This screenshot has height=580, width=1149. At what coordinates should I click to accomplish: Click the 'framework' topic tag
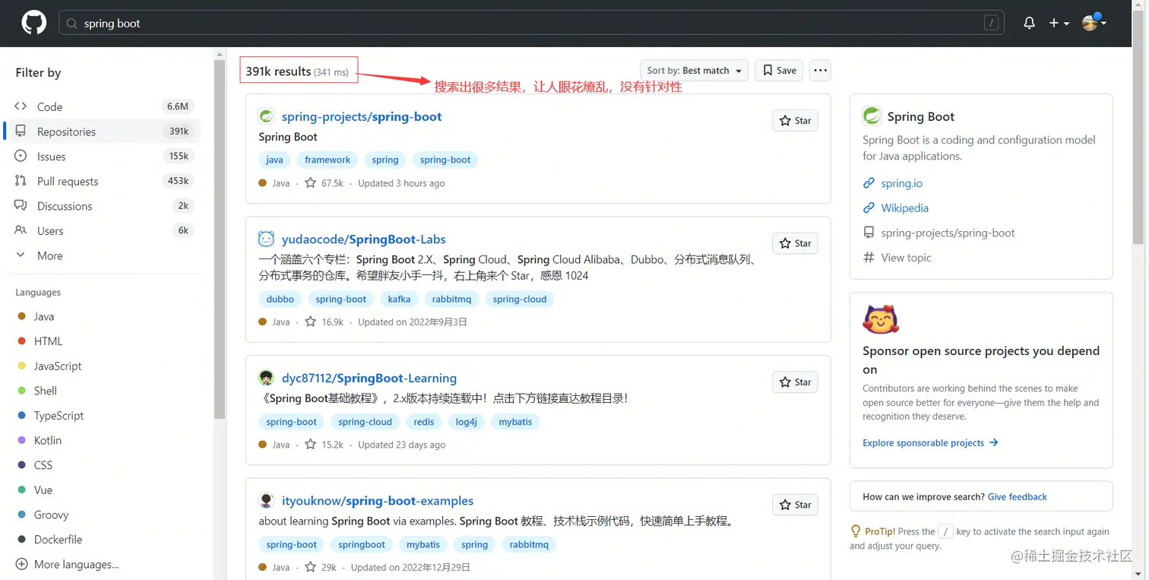(328, 160)
